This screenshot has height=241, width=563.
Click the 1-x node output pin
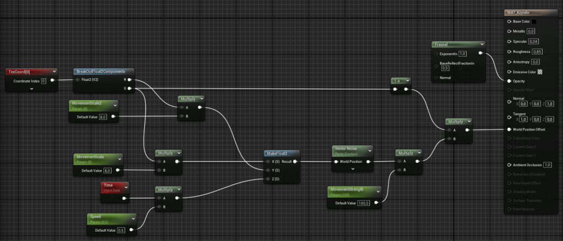(x=406, y=89)
